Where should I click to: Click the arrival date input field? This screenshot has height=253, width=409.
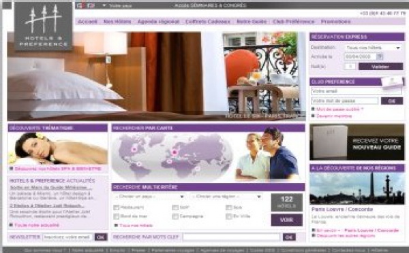tap(360, 56)
